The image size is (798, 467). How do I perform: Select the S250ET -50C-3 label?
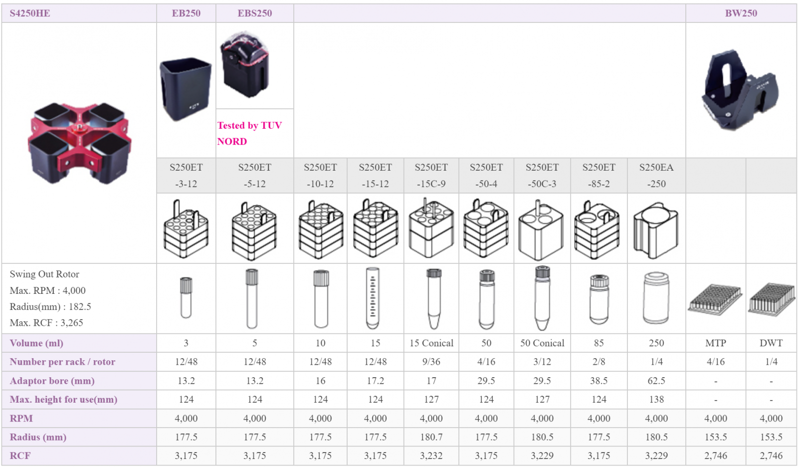(x=542, y=176)
